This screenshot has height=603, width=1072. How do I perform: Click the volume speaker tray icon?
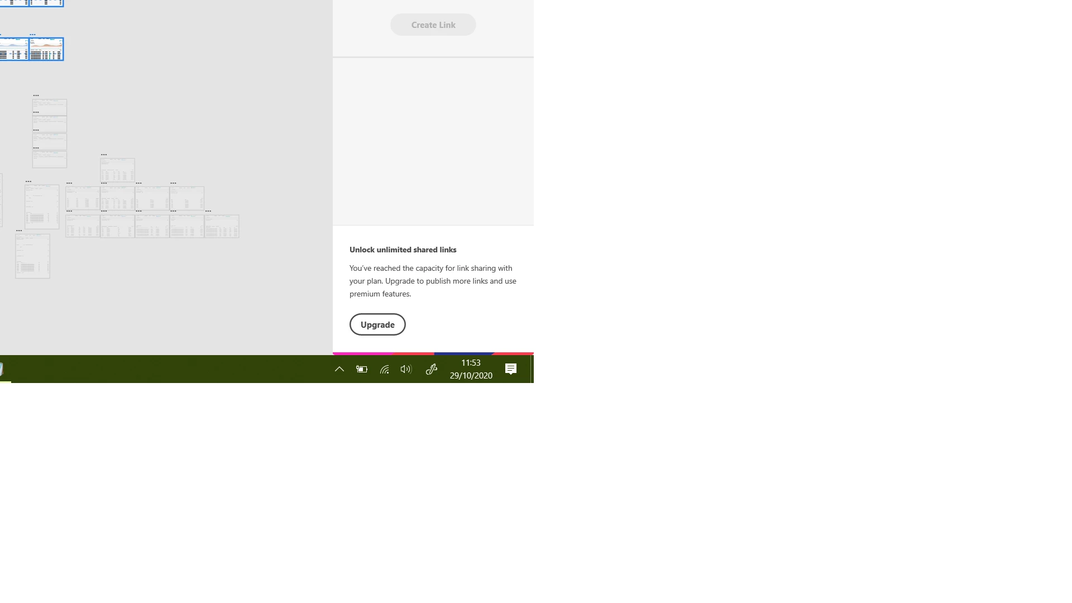(406, 369)
